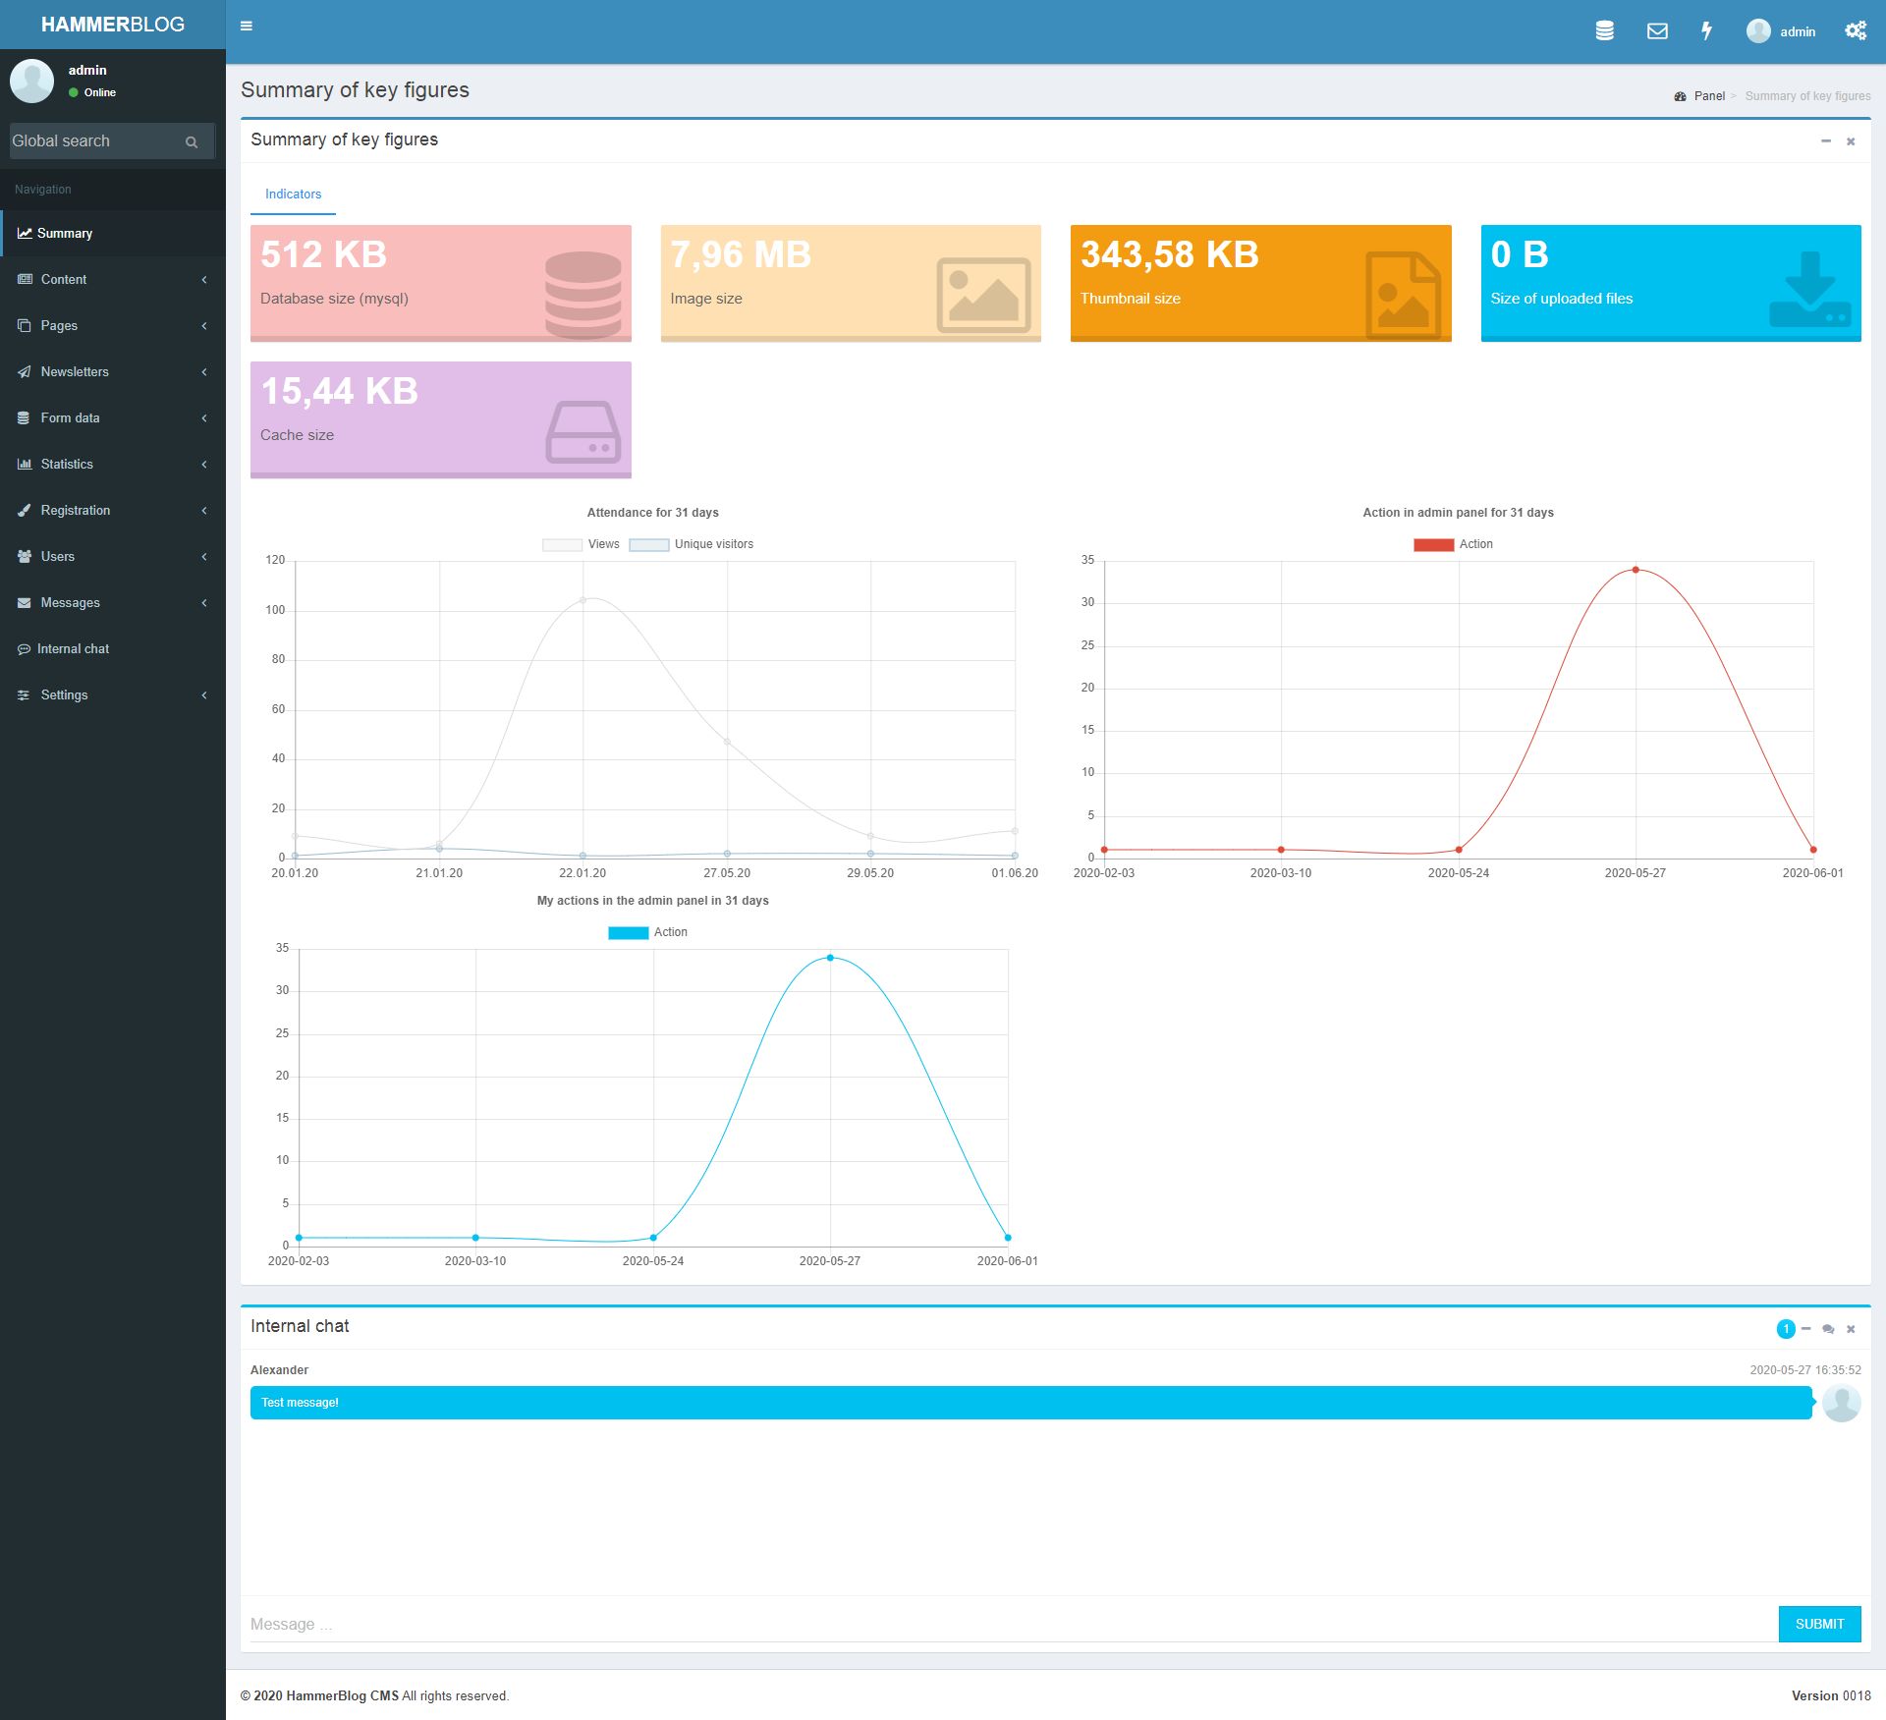The height and width of the screenshot is (1720, 1886).
Task: Click the search magnifier icon in sidebar
Action: (192, 142)
